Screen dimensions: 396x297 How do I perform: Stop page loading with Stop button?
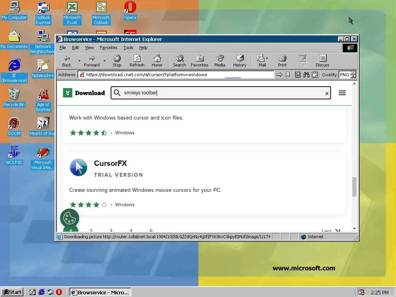(117, 61)
